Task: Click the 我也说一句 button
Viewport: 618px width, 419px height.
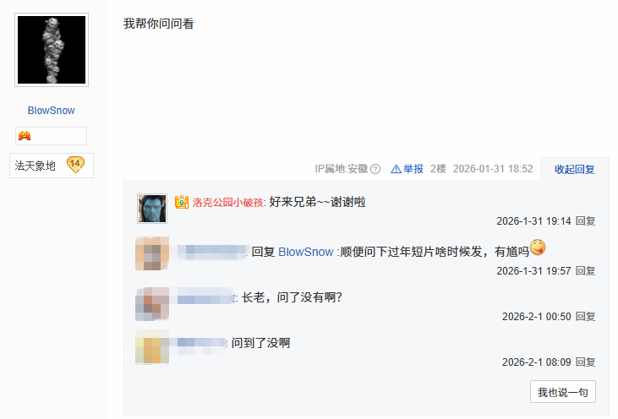Action: point(563,392)
